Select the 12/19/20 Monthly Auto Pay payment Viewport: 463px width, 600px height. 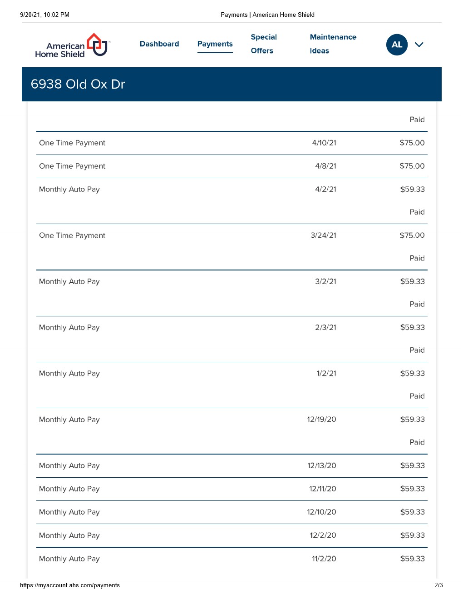231,420
